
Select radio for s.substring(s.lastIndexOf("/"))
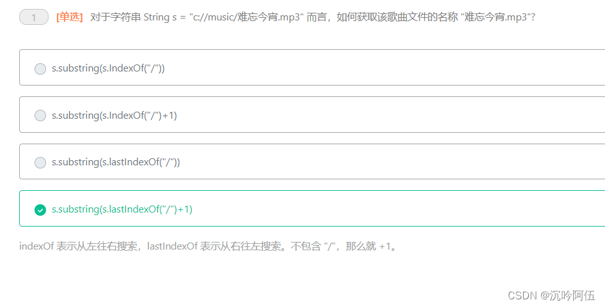[x=40, y=163]
